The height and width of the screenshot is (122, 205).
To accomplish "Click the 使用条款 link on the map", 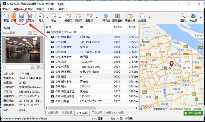I will click(x=198, y=109).
